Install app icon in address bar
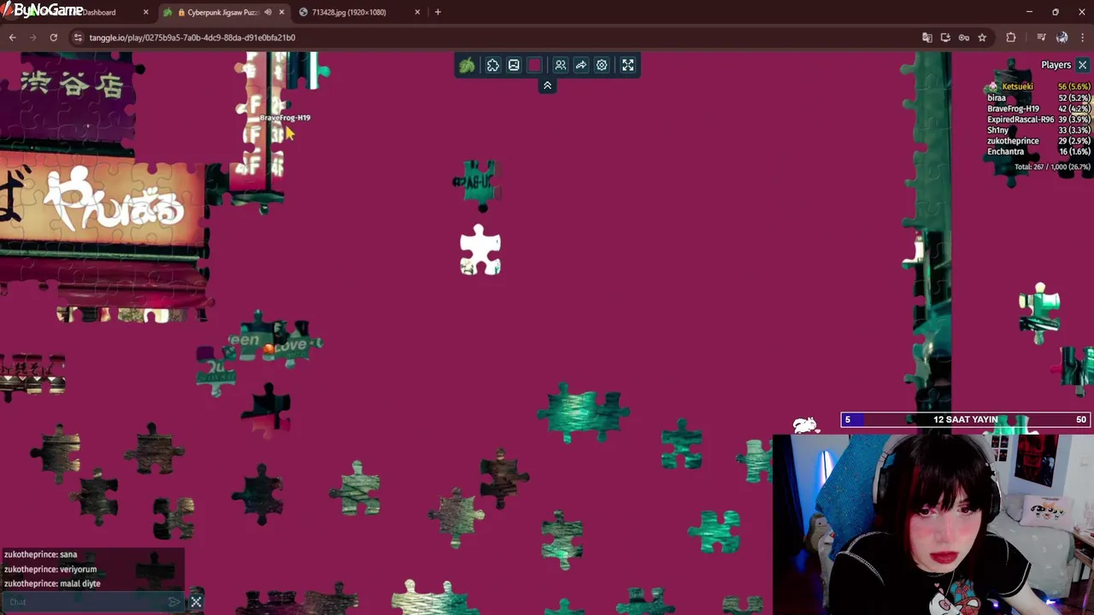The image size is (1094, 615). [945, 38]
